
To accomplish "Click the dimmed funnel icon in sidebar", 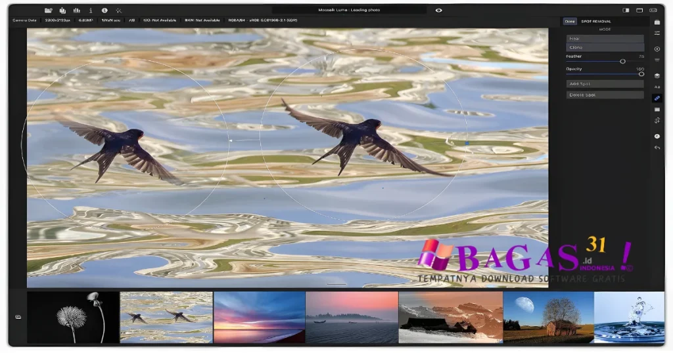I will [657, 60].
